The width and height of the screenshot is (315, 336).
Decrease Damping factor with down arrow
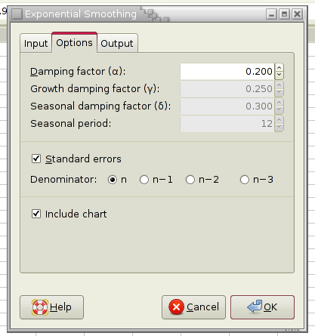tap(279, 76)
